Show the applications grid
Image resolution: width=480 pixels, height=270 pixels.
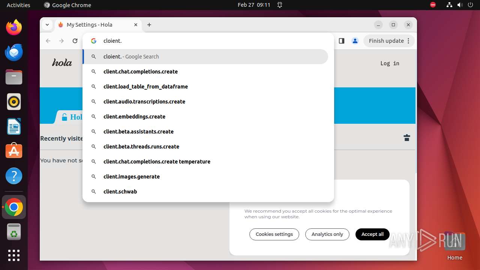coord(14,255)
